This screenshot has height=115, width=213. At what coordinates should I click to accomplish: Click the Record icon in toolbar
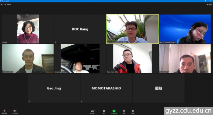pyautogui.click(x=124, y=112)
